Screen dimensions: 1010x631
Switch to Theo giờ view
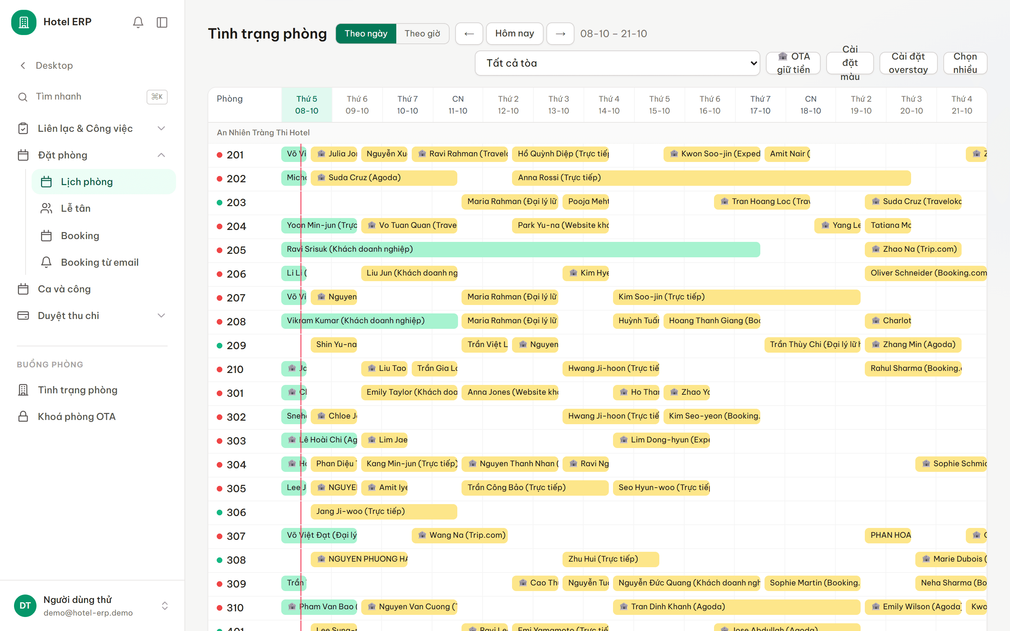click(x=422, y=33)
